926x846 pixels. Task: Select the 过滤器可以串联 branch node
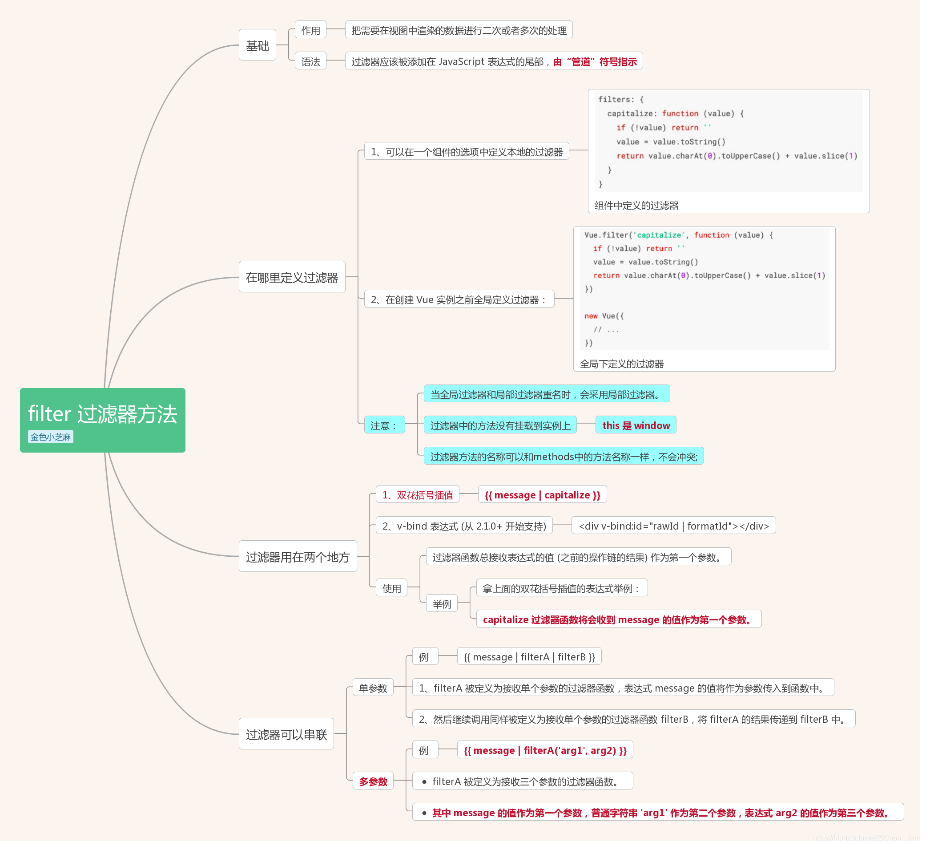click(286, 734)
